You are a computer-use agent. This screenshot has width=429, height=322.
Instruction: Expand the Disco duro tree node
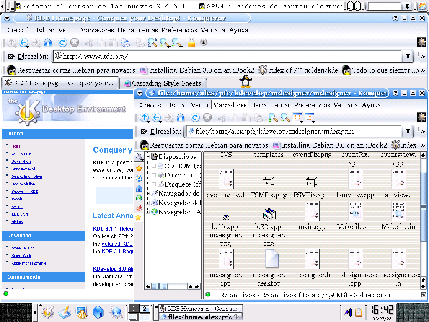pyautogui.click(x=154, y=175)
